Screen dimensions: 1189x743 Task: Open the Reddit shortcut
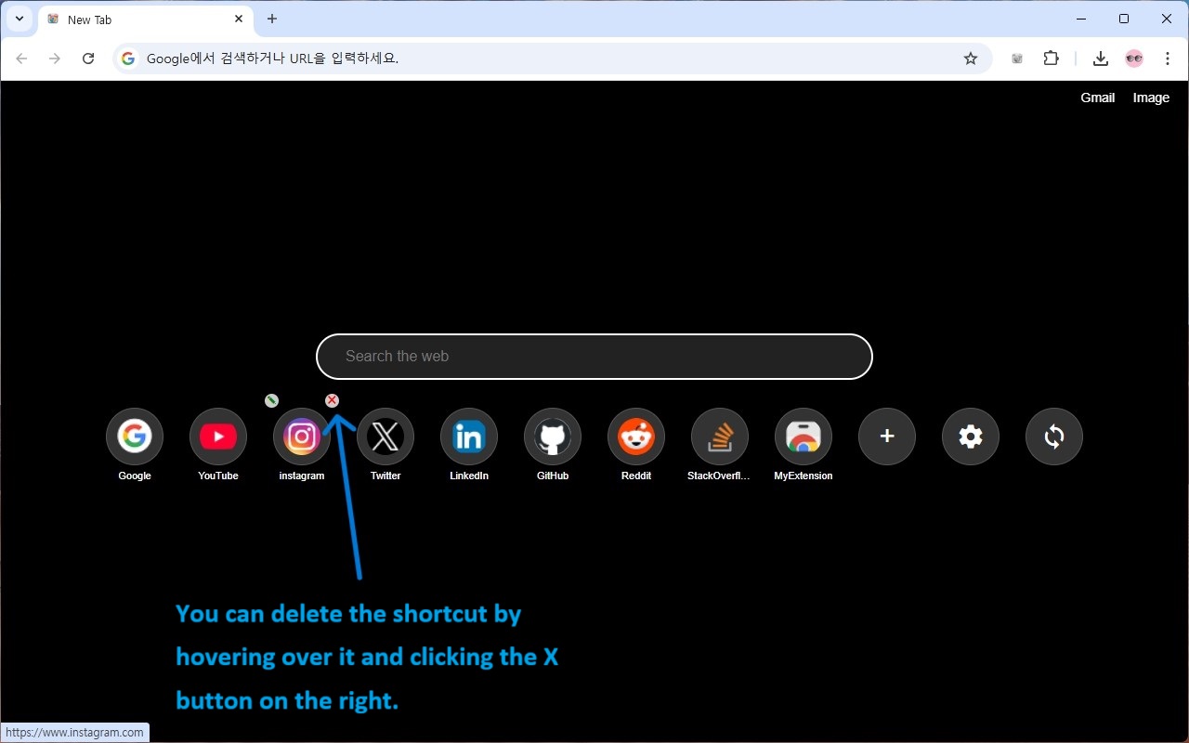[636, 437]
